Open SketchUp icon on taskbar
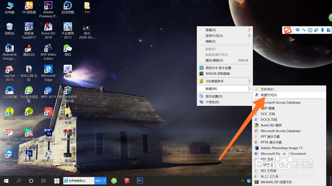This screenshot has height=186, width=332. point(127,181)
